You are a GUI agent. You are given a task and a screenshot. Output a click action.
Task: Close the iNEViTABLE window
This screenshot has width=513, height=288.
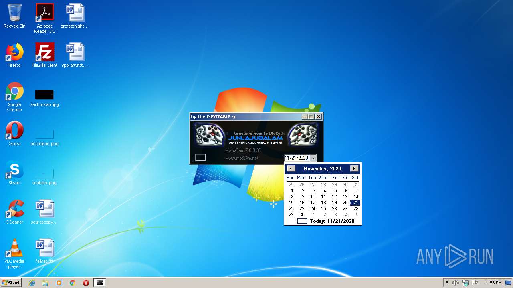[x=319, y=117]
